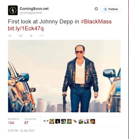View the 67 favorites list
129x139 pixels.
[30, 122]
